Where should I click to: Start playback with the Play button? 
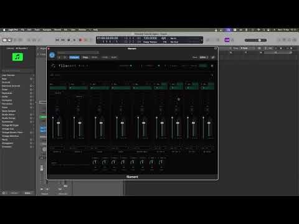click(x=75, y=40)
